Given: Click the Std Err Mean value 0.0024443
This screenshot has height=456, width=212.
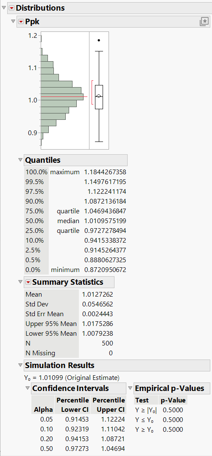Looking at the screenshot, I should coord(98,314).
